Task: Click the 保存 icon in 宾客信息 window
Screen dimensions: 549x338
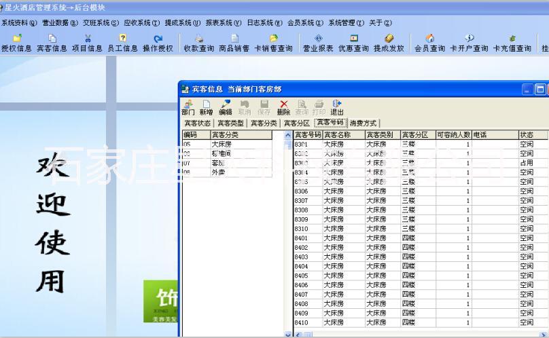Action: coord(264,108)
